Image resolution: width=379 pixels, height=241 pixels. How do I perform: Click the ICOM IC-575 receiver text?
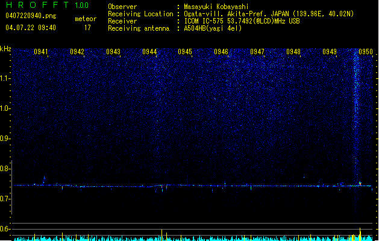tap(242, 21)
